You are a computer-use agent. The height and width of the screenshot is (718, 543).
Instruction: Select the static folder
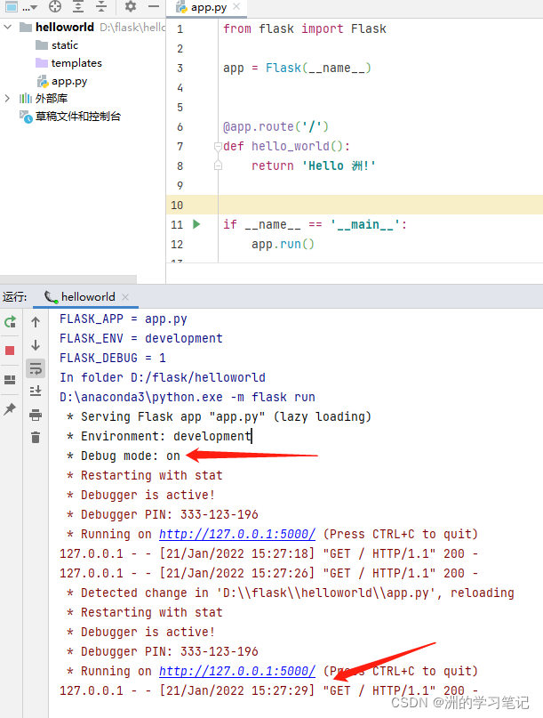[x=57, y=45]
